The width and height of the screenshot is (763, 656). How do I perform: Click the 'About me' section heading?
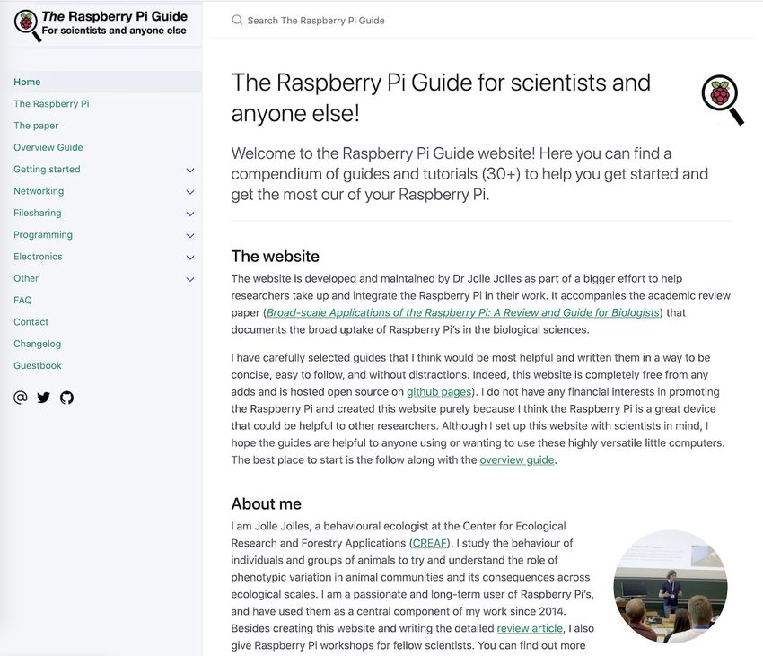pyautogui.click(x=267, y=503)
